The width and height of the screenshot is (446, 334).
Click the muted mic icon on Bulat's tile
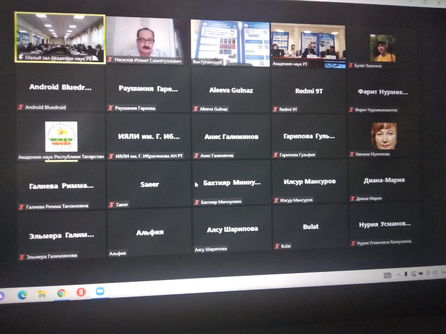277,246
